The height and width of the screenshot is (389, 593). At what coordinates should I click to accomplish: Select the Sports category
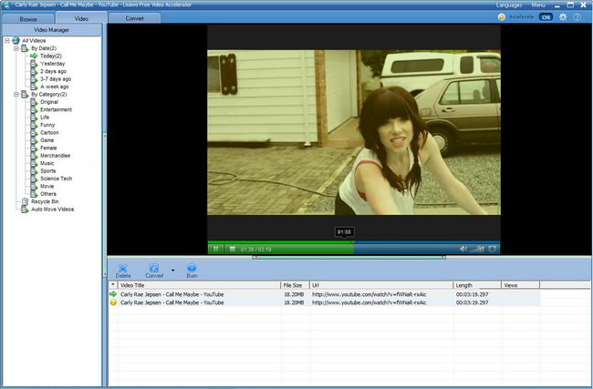(47, 170)
